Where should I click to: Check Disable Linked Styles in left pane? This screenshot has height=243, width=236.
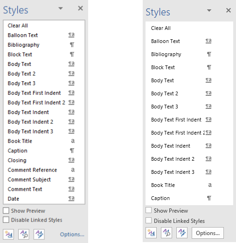tap(6, 220)
